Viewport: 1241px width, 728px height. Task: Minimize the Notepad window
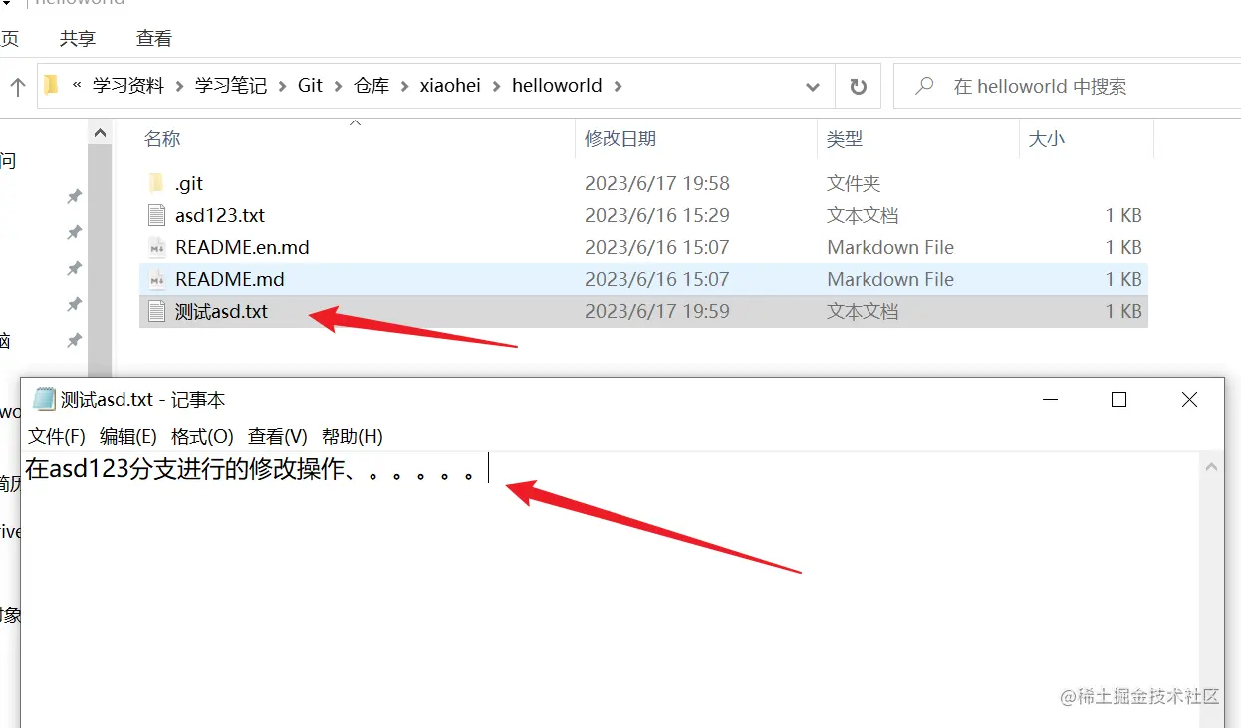pyautogui.click(x=1050, y=399)
